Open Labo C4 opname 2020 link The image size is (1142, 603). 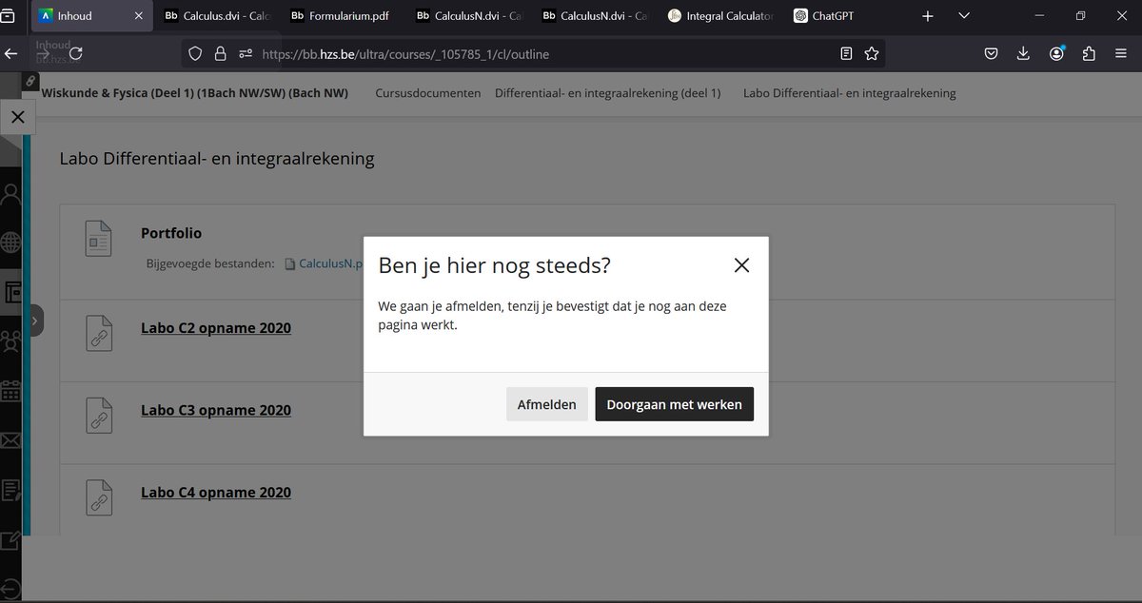click(x=216, y=492)
